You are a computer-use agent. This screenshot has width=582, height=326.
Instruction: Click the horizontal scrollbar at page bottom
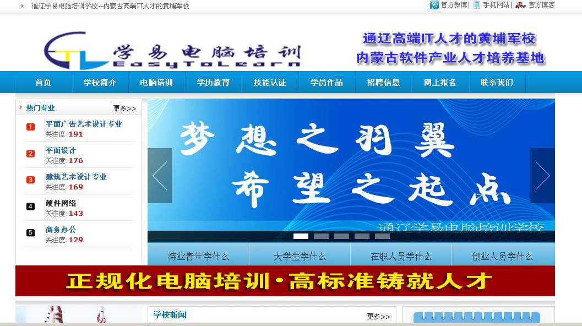291,324
